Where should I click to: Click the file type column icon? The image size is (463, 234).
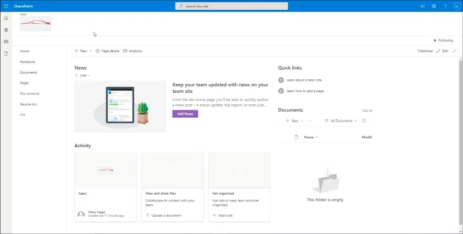tap(296, 137)
